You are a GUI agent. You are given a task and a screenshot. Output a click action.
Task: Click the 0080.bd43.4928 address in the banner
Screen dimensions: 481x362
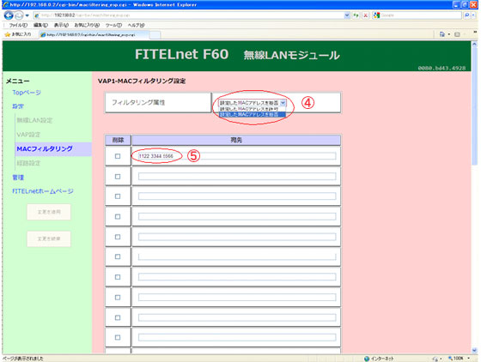tap(441, 68)
